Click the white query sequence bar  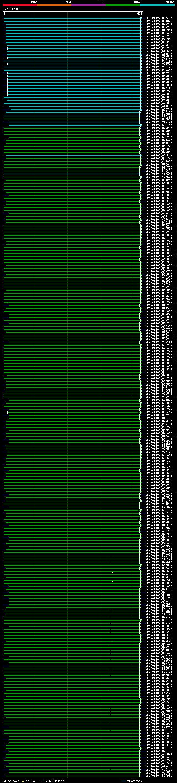click(73, 12)
